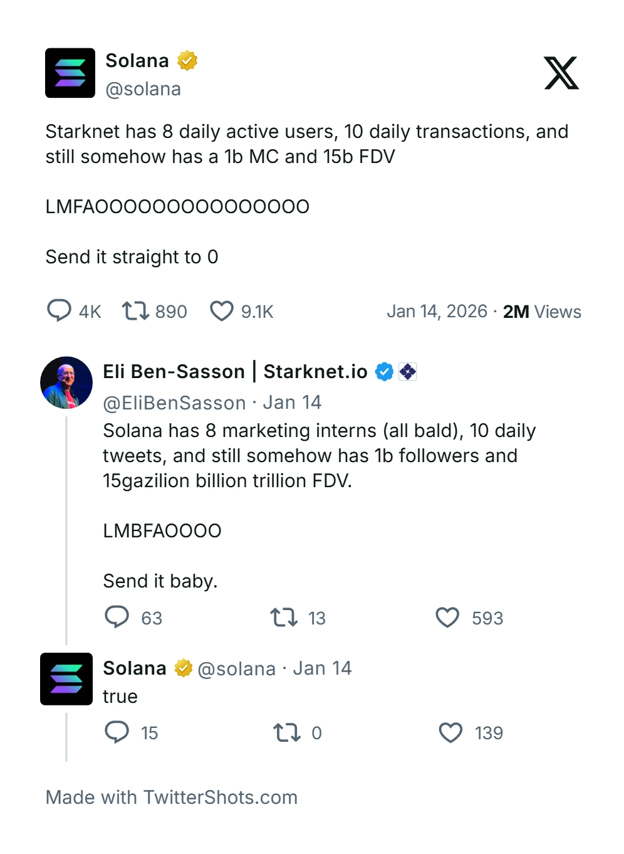Like Eli Ben-Sasson's reply tweet
The height and width of the screenshot is (854, 624).
[448, 618]
